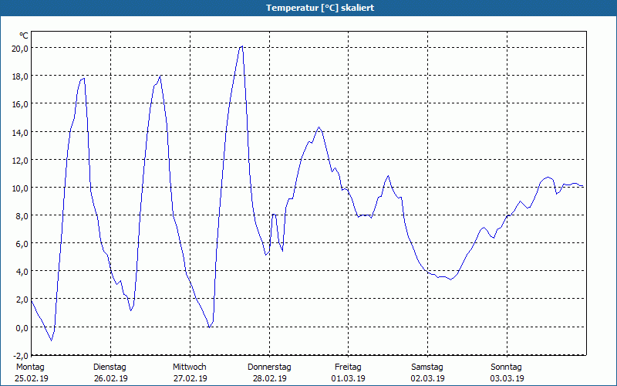Click the date 01.03.19
617x386 pixels.
coord(349,378)
